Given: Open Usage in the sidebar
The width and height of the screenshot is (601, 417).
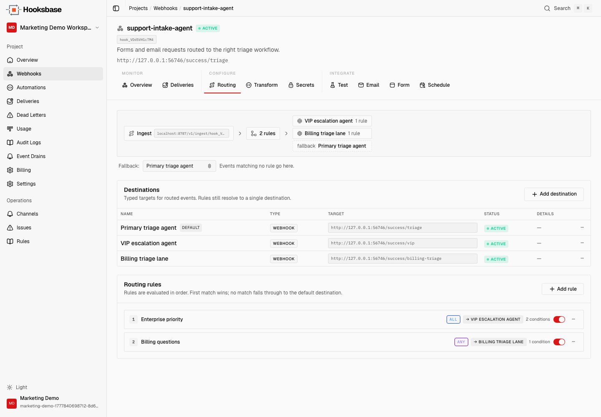Looking at the screenshot, I should pyautogui.click(x=53, y=129).
